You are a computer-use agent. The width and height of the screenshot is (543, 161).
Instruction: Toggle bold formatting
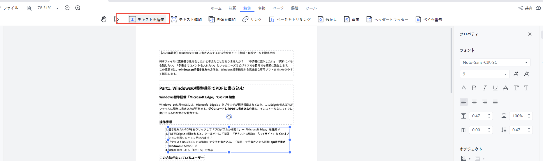[x=474, y=88]
